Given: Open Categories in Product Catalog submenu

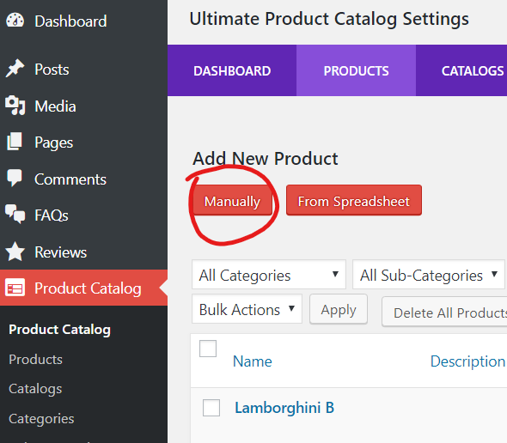Looking at the screenshot, I should (x=41, y=419).
